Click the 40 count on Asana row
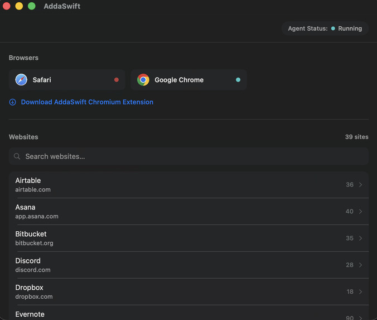This screenshot has height=320, width=377. pos(349,212)
